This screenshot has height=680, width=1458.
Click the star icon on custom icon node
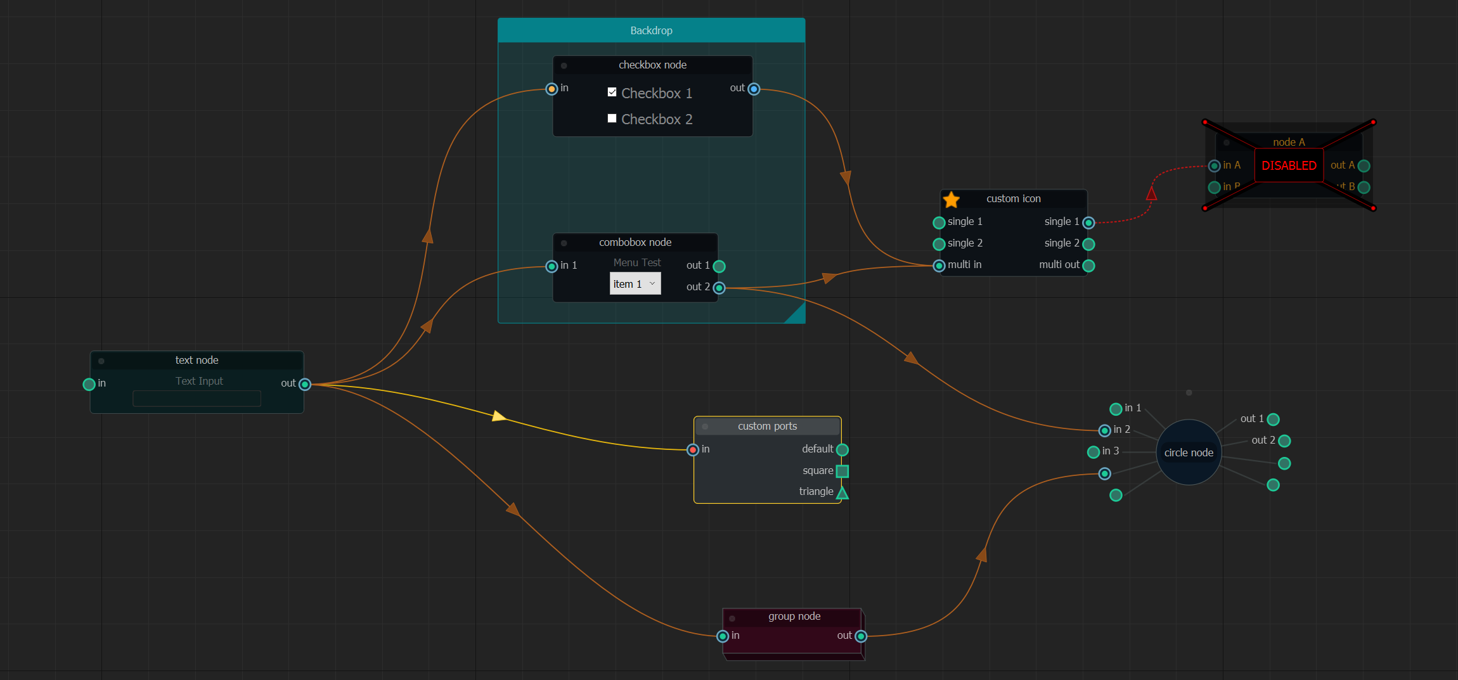952,200
